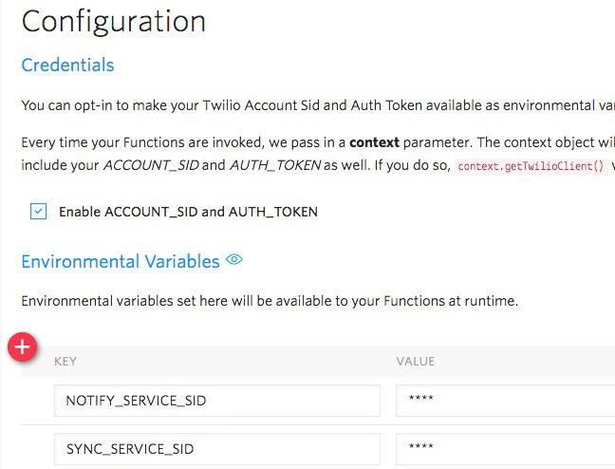Click the Enable ACCOUNT_SID and AUTH_TOKEN label
The width and height of the screenshot is (615, 469).
pyautogui.click(x=188, y=212)
